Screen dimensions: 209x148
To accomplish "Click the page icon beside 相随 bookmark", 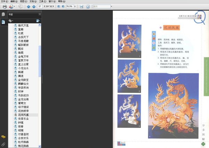I will 16,130.
